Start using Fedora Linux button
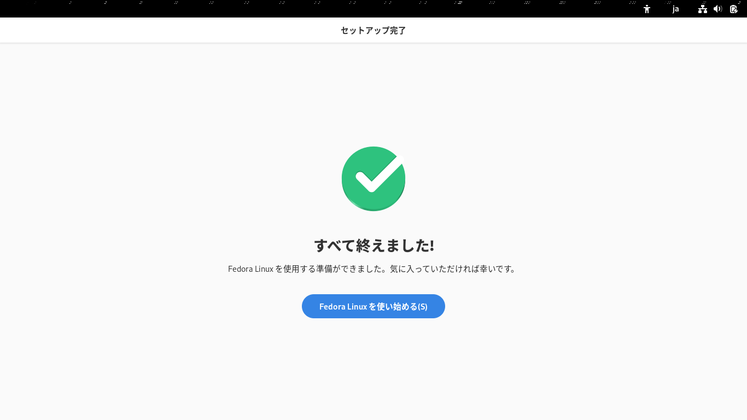The image size is (747, 420). click(x=373, y=306)
